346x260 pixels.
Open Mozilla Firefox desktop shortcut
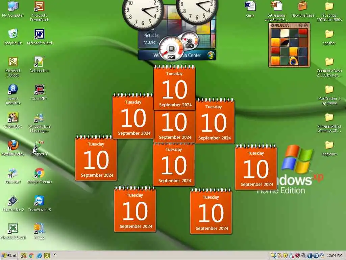coord(13,148)
